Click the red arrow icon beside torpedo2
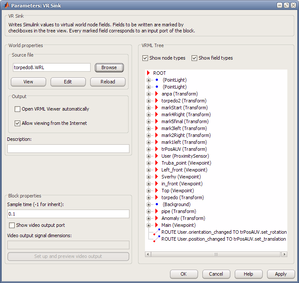Image resolution: width=299 pixels, height=283 pixels. click(x=157, y=101)
